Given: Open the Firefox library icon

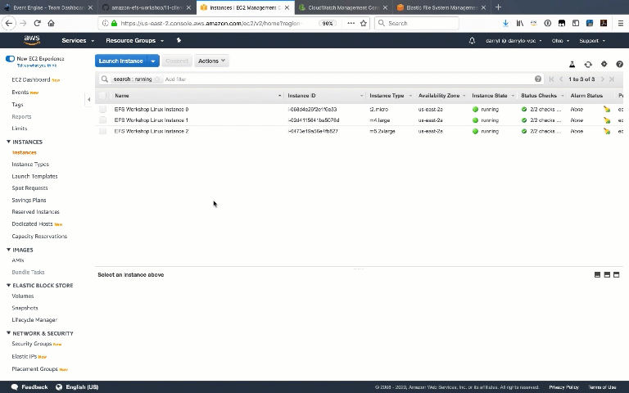Looking at the screenshot, I should click(x=520, y=23).
